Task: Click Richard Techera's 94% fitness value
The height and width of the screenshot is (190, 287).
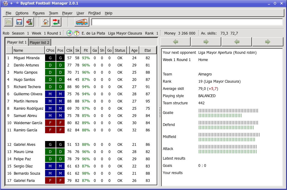Action: click(86, 87)
